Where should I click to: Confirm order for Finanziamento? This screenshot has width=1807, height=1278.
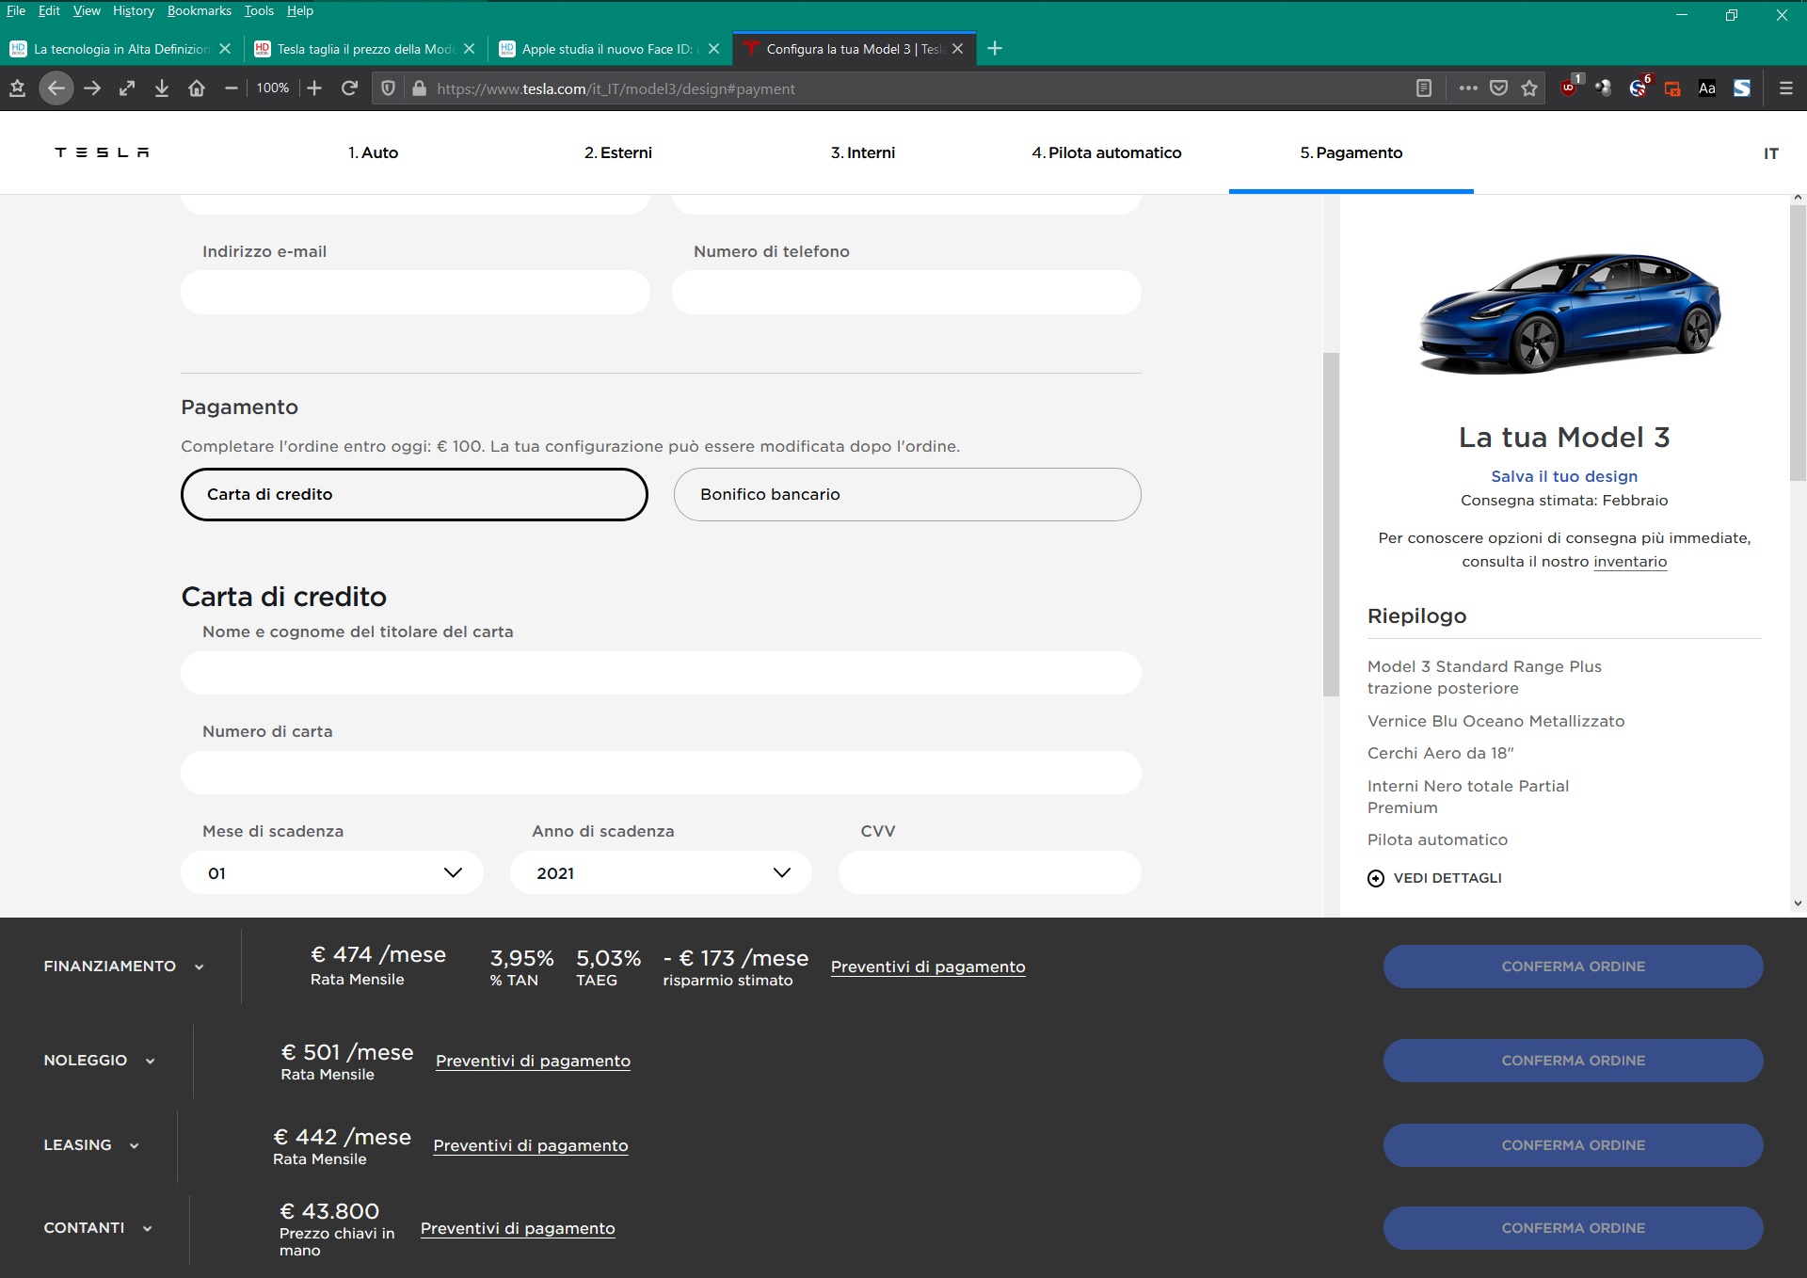tap(1573, 966)
